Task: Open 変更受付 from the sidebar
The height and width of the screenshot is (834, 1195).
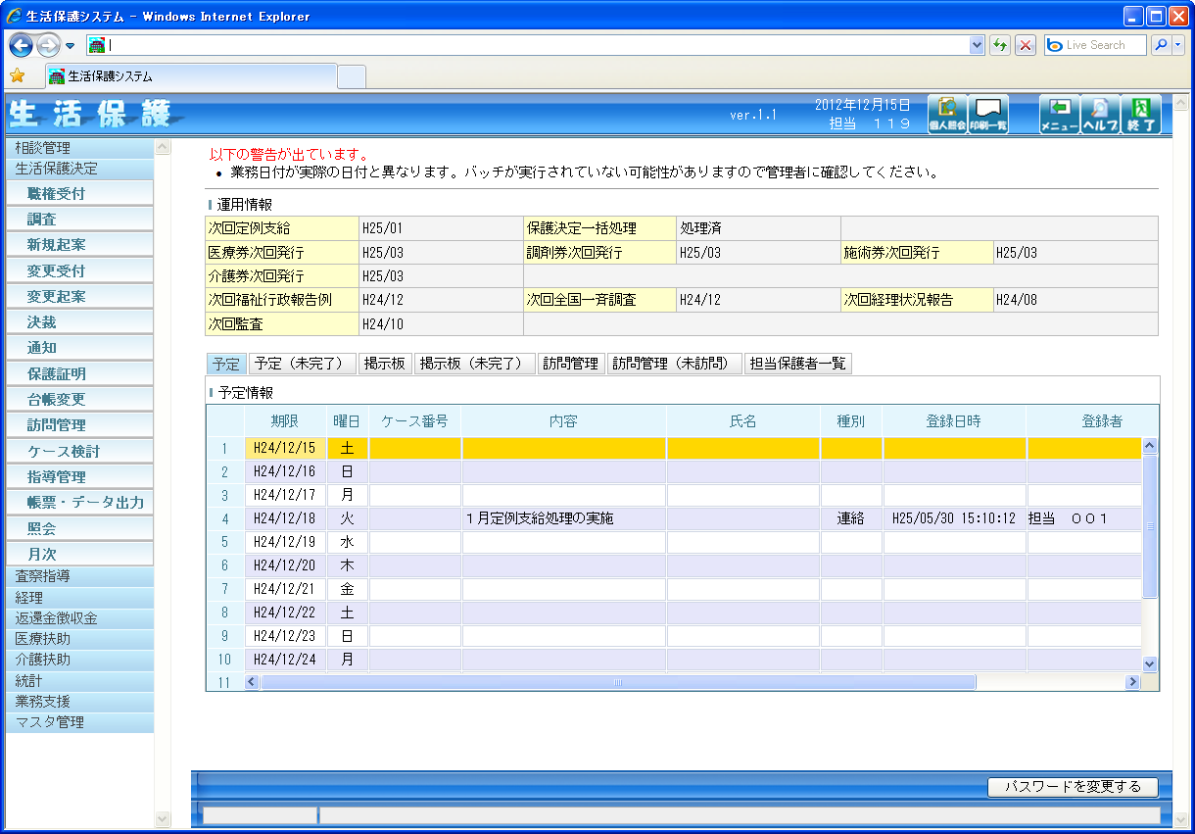Action: [79, 270]
